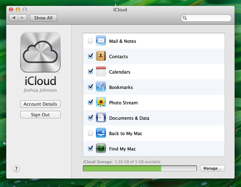Click the Contacts address book icon
This screenshot has width=241, height=187.
(x=101, y=56)
